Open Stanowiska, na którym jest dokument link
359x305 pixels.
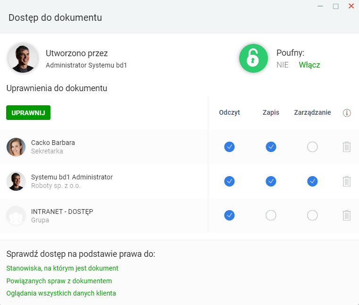click(62, 268)
